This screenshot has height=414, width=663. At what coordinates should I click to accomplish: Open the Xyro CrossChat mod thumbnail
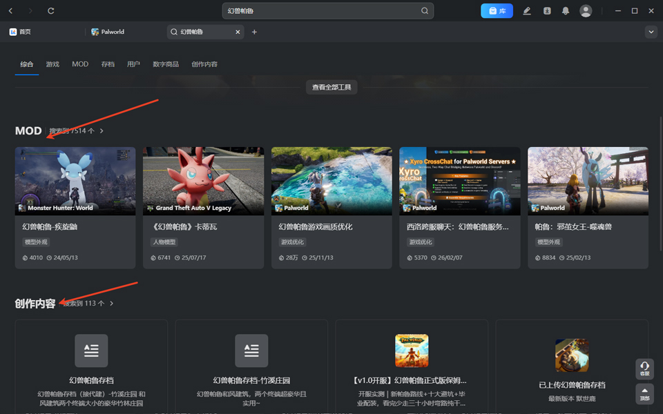tap(460, 181)
